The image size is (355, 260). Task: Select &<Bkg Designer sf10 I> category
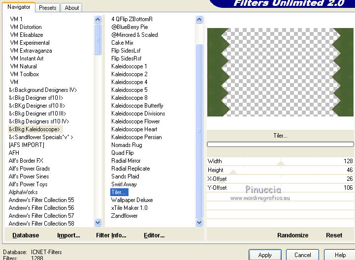[36, 98]
